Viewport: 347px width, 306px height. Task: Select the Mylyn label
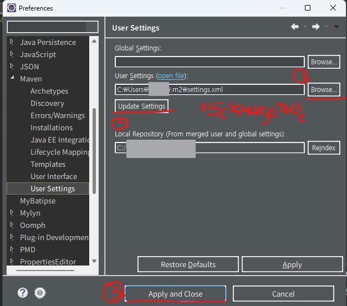[30, 213]
